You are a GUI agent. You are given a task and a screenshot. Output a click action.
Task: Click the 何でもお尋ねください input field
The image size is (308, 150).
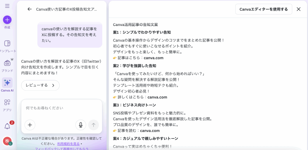62,108
